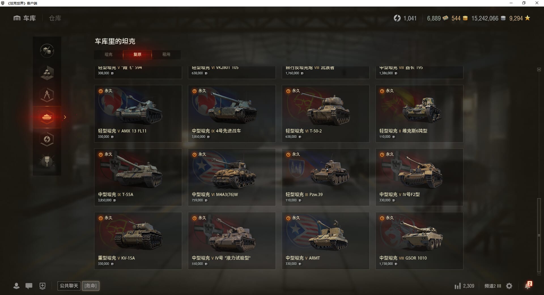Switch to the 租用 tab

pyautogui.click(x=166, y=54)
